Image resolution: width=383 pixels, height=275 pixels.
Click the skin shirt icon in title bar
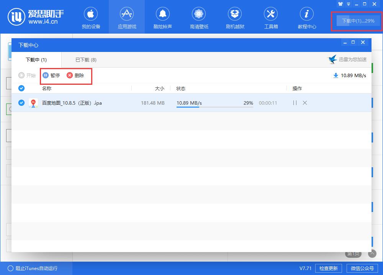(340, 4)
